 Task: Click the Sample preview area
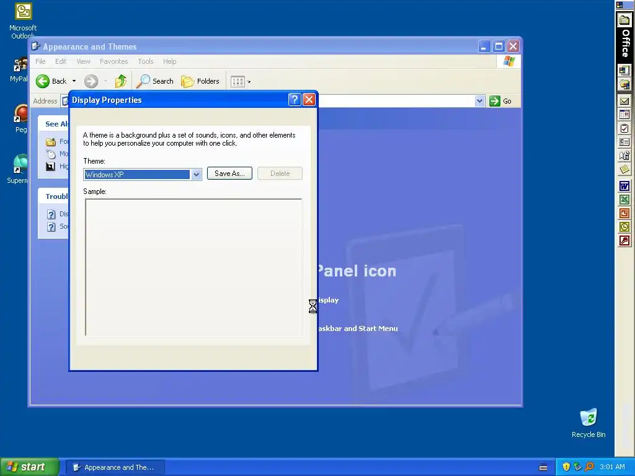(x=193, y=267)
